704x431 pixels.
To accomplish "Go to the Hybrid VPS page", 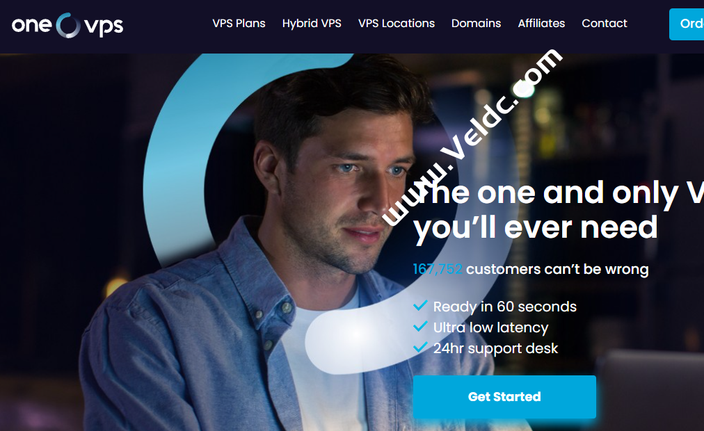I will [x=312, y=24].
